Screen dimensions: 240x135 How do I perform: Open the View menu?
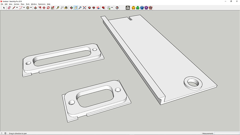pos(10,4)
